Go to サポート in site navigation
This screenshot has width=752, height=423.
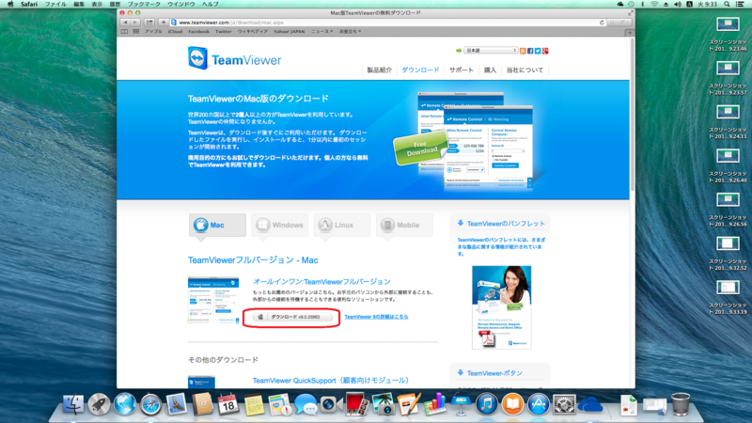[x=461, y=70]
